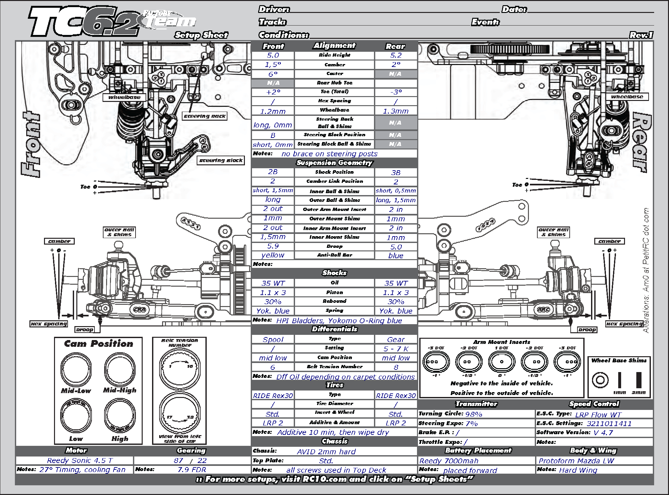Viewport: 669px width, 495px height.
Task: Click the Track field
Action: 378,22
